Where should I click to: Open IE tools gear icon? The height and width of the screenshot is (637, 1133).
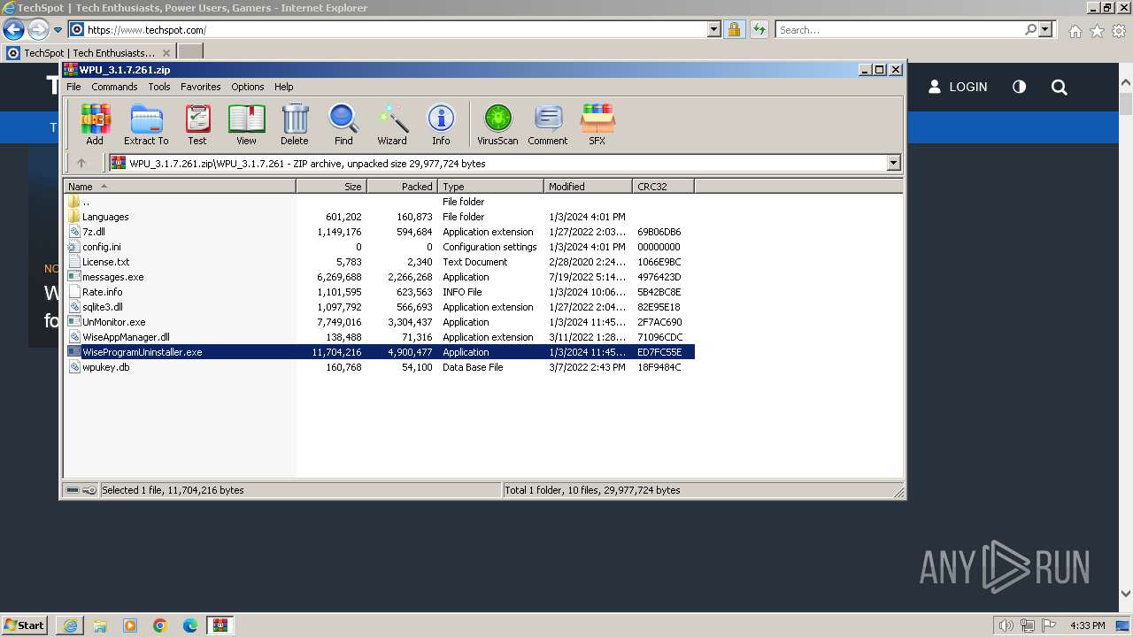coord(1119,31)
